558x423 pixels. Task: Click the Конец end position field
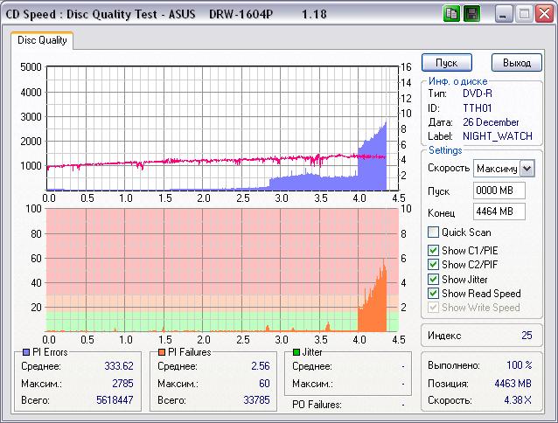[497, 211]
